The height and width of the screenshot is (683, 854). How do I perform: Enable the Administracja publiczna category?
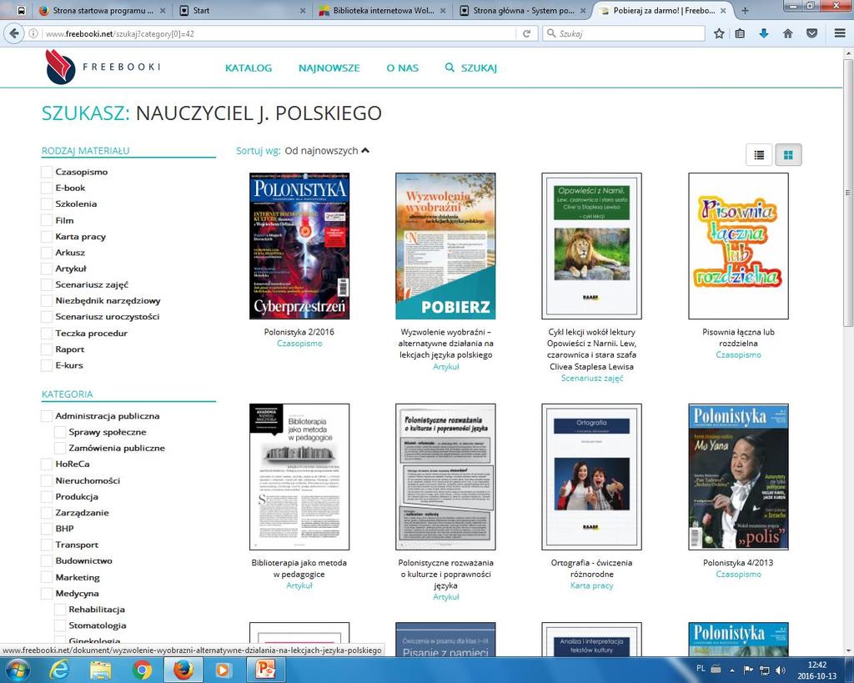click(47, 416)
